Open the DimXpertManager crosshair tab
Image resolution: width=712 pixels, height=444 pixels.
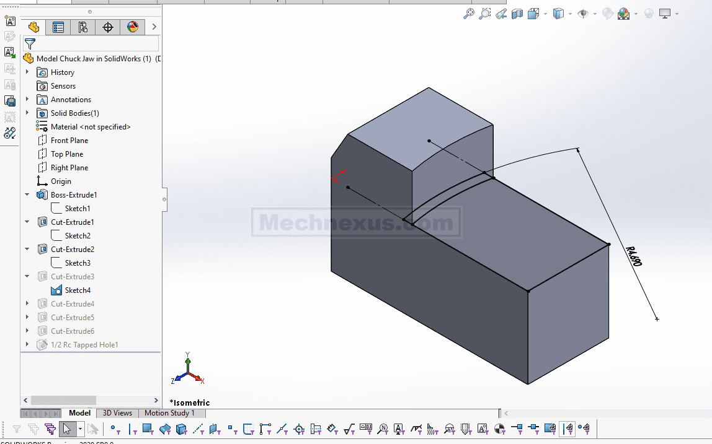click(107, 27)
